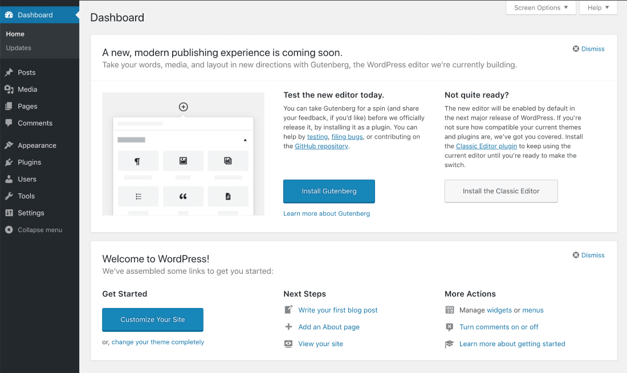
Task: Expand the Screen Options dropdown
Action: click(x=540, y=7)
